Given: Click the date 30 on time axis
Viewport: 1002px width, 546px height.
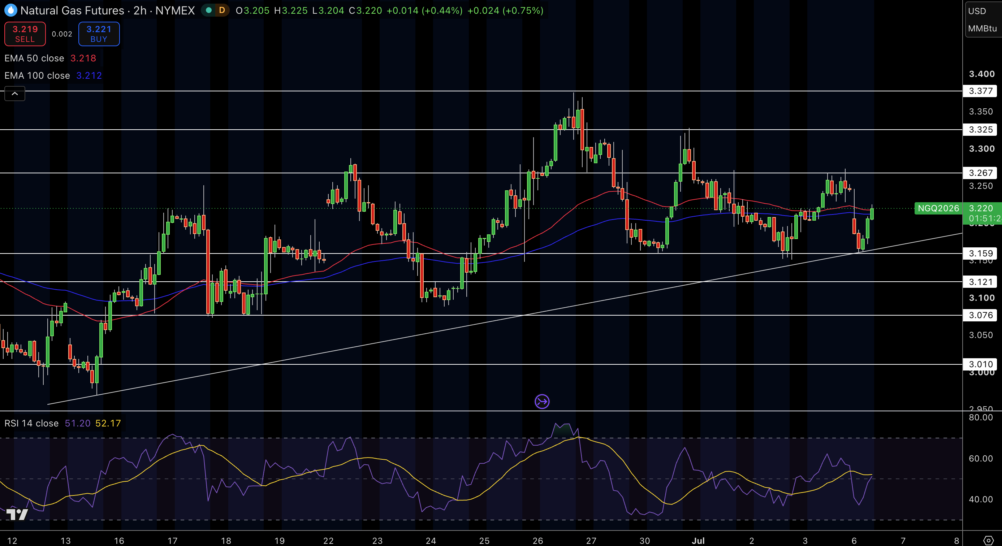Looking at the screenshot, I should 644,541.
